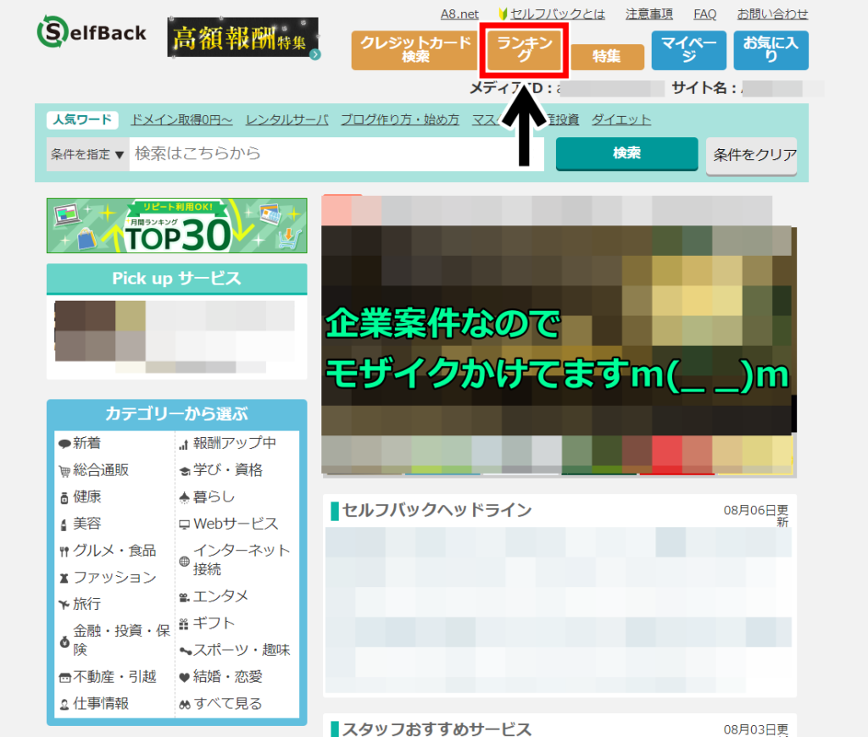Open the TOP30 monthly ranking banner
The image size is (868, 737).
[x=176, y=225]
